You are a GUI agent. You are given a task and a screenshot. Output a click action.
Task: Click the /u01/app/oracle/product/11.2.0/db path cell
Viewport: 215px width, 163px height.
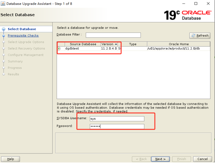click(178, 48)
